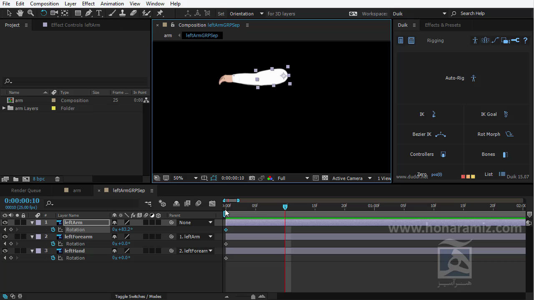Click the Duik Controllers button
This screenshot has width=534, height=300.
(x=428, y=154)
